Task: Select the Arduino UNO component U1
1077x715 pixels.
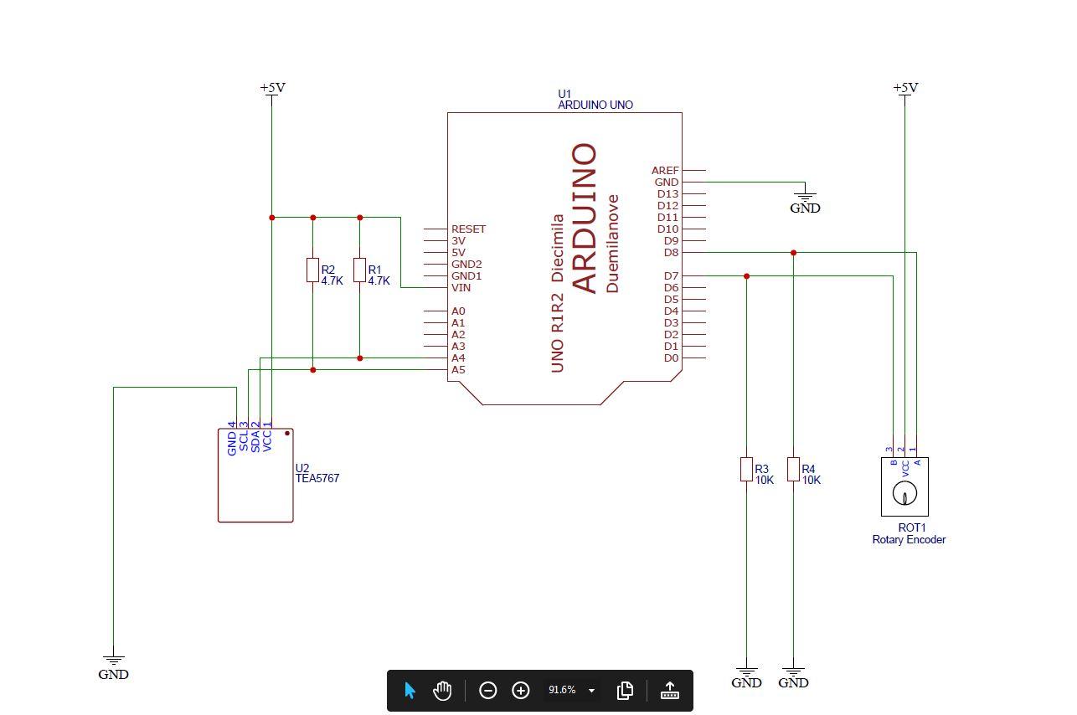Action: point(565,251)
